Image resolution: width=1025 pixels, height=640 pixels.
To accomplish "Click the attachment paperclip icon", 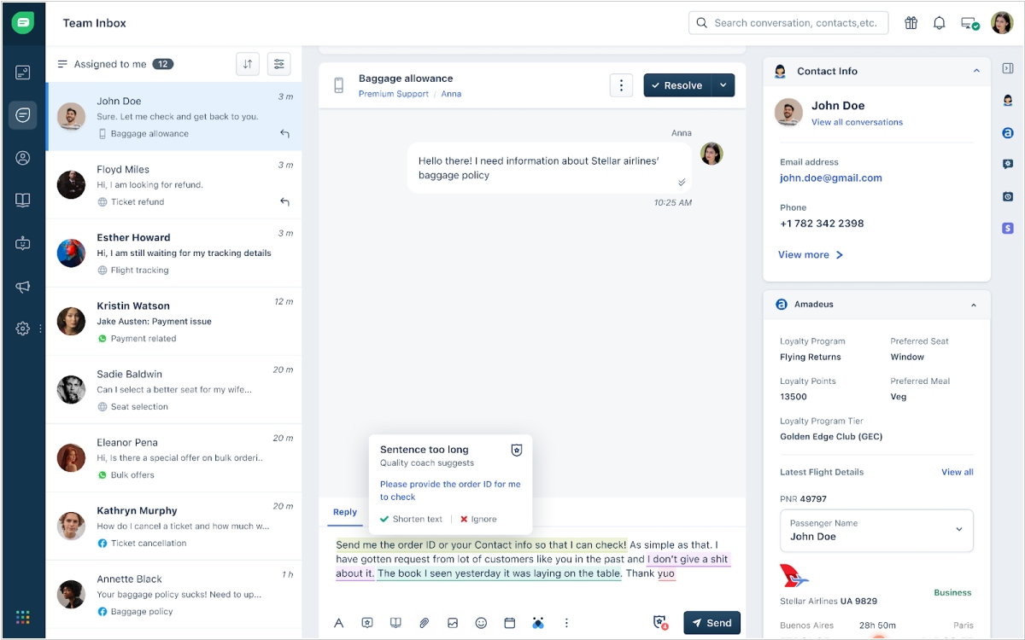I will [424, 623].
